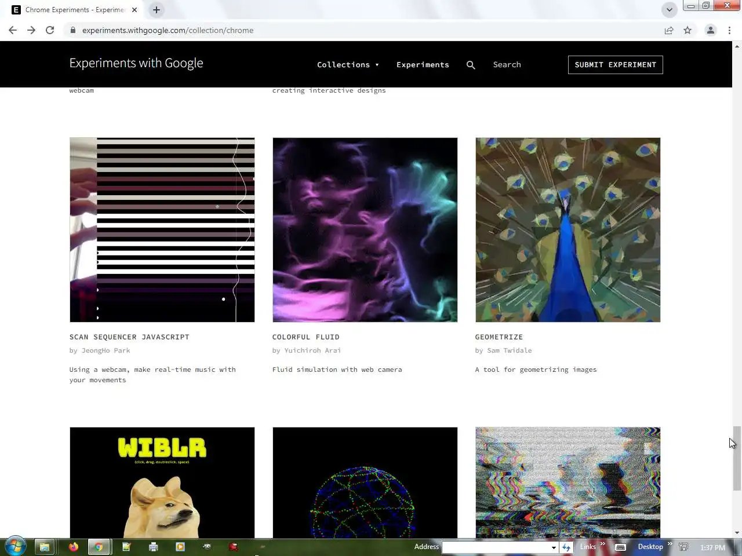
Task: Click the page vertical scrollbar thumb
Action: pos(737,459)
